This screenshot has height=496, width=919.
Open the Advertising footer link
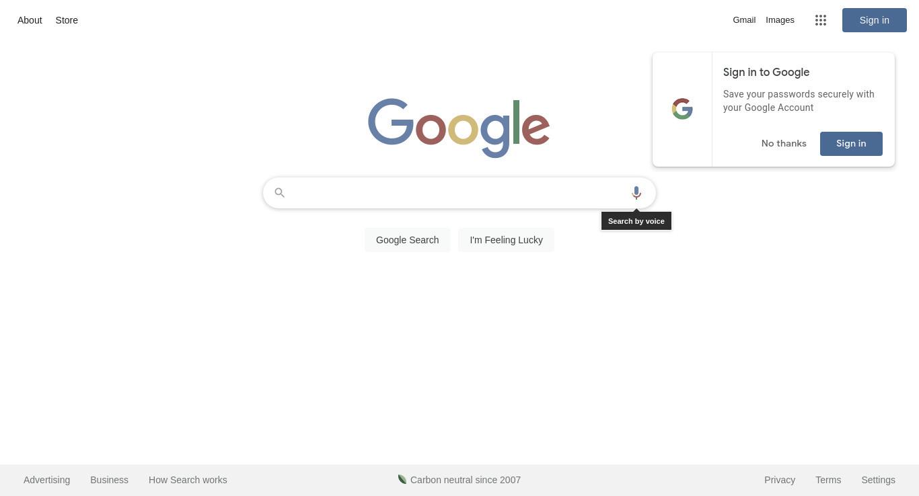pyautogui.click(x=46, y=480)
